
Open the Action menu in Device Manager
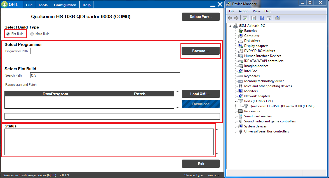click(243, 11)
